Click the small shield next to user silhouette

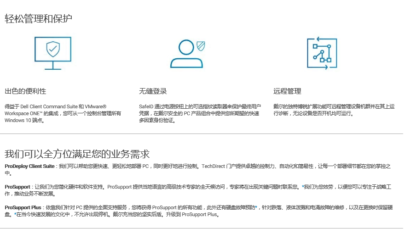201,46
